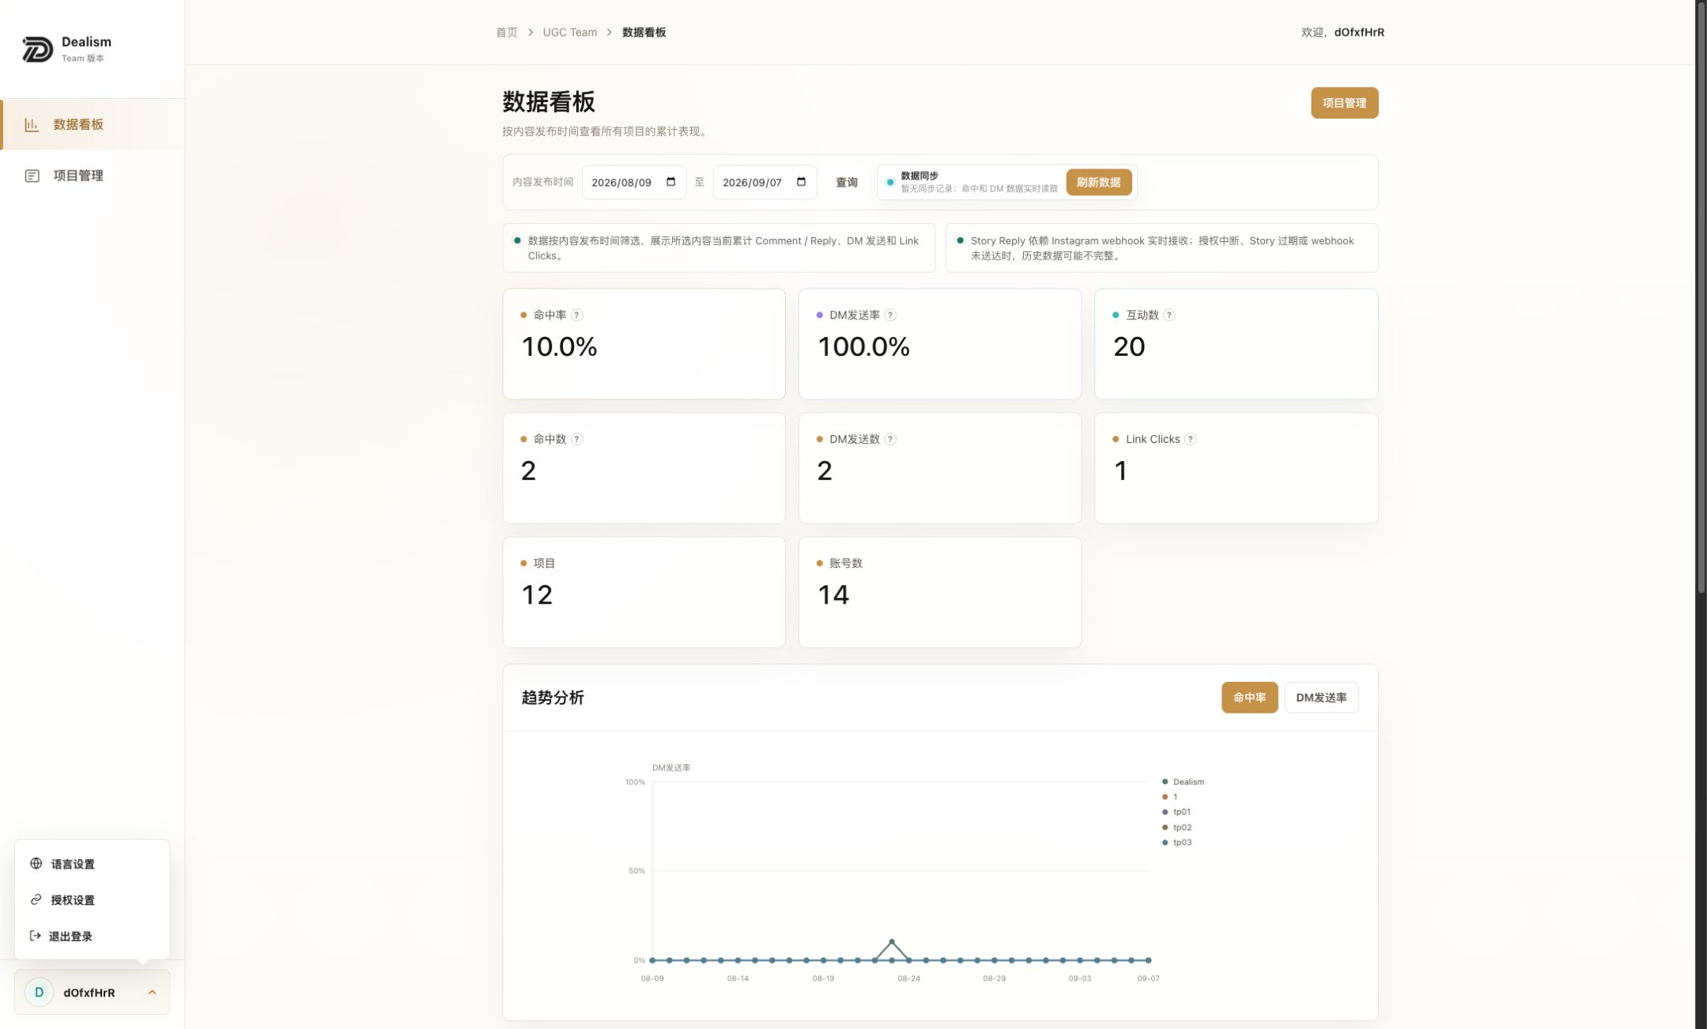The image size is (1707, 1029).
Task: Click the page vertical scrollbar
Action: (1701, 297)
